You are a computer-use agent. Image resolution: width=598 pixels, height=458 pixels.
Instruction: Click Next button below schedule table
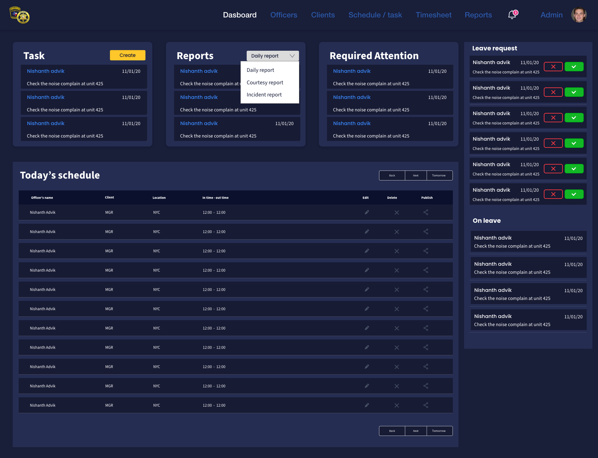pos(415,431)
